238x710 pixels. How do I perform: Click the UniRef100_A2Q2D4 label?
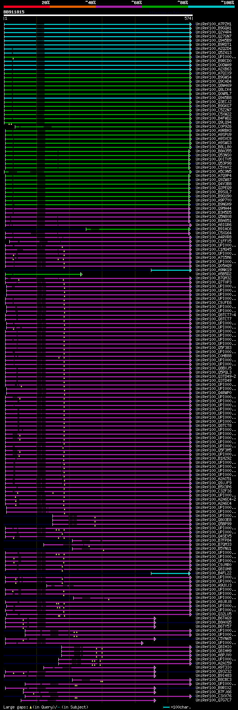tap(213, 48)
